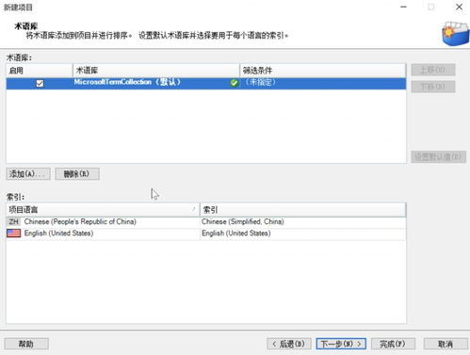
Task: Click the 删除(R) button
Action: coord(77,174)
